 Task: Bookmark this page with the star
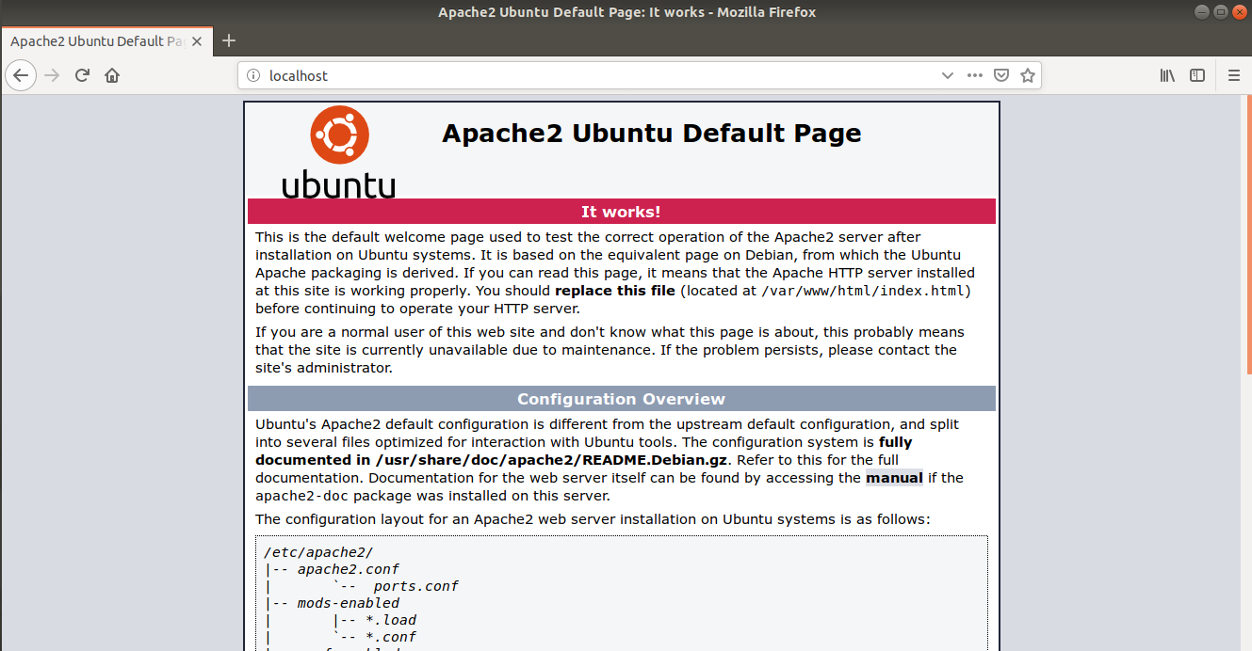[1028, 75]
